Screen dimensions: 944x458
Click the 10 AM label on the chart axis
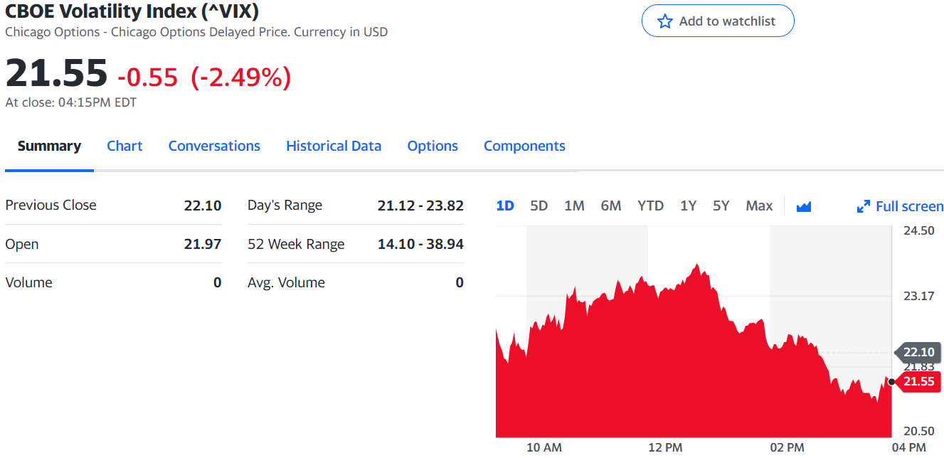pyautogui.click(x=543, y=447)
